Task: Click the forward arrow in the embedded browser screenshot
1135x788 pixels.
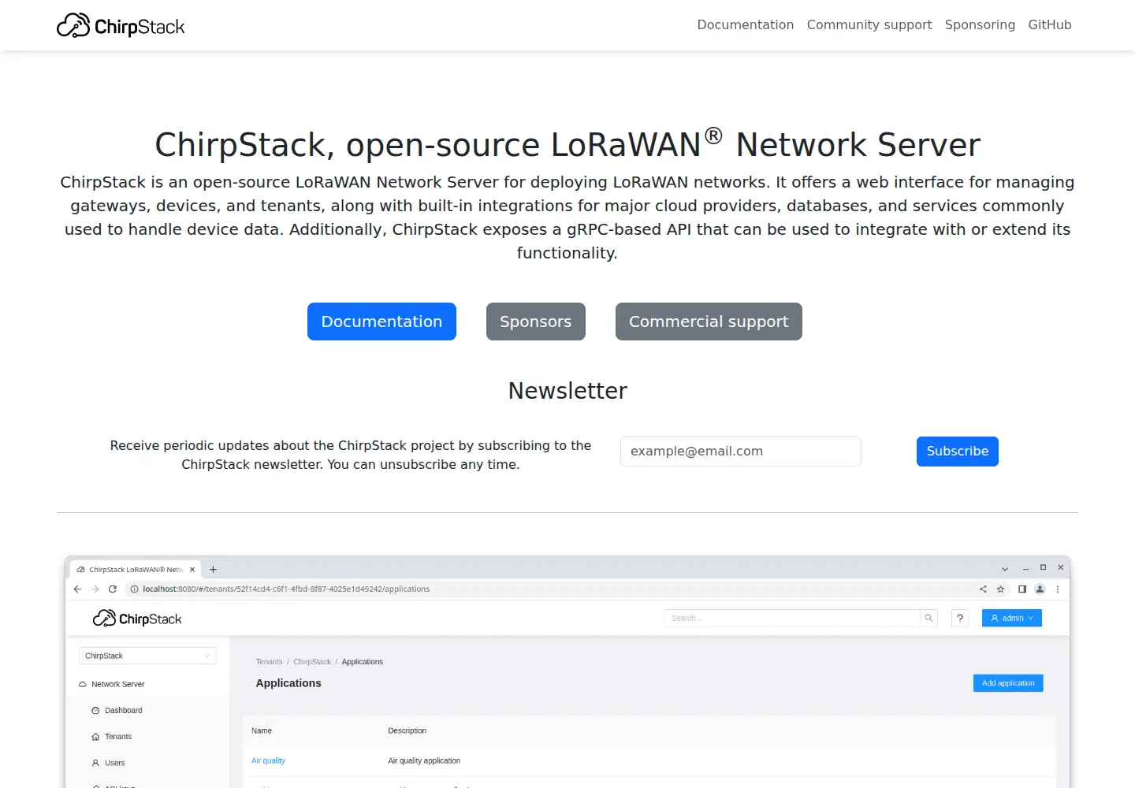Action: 95,589
